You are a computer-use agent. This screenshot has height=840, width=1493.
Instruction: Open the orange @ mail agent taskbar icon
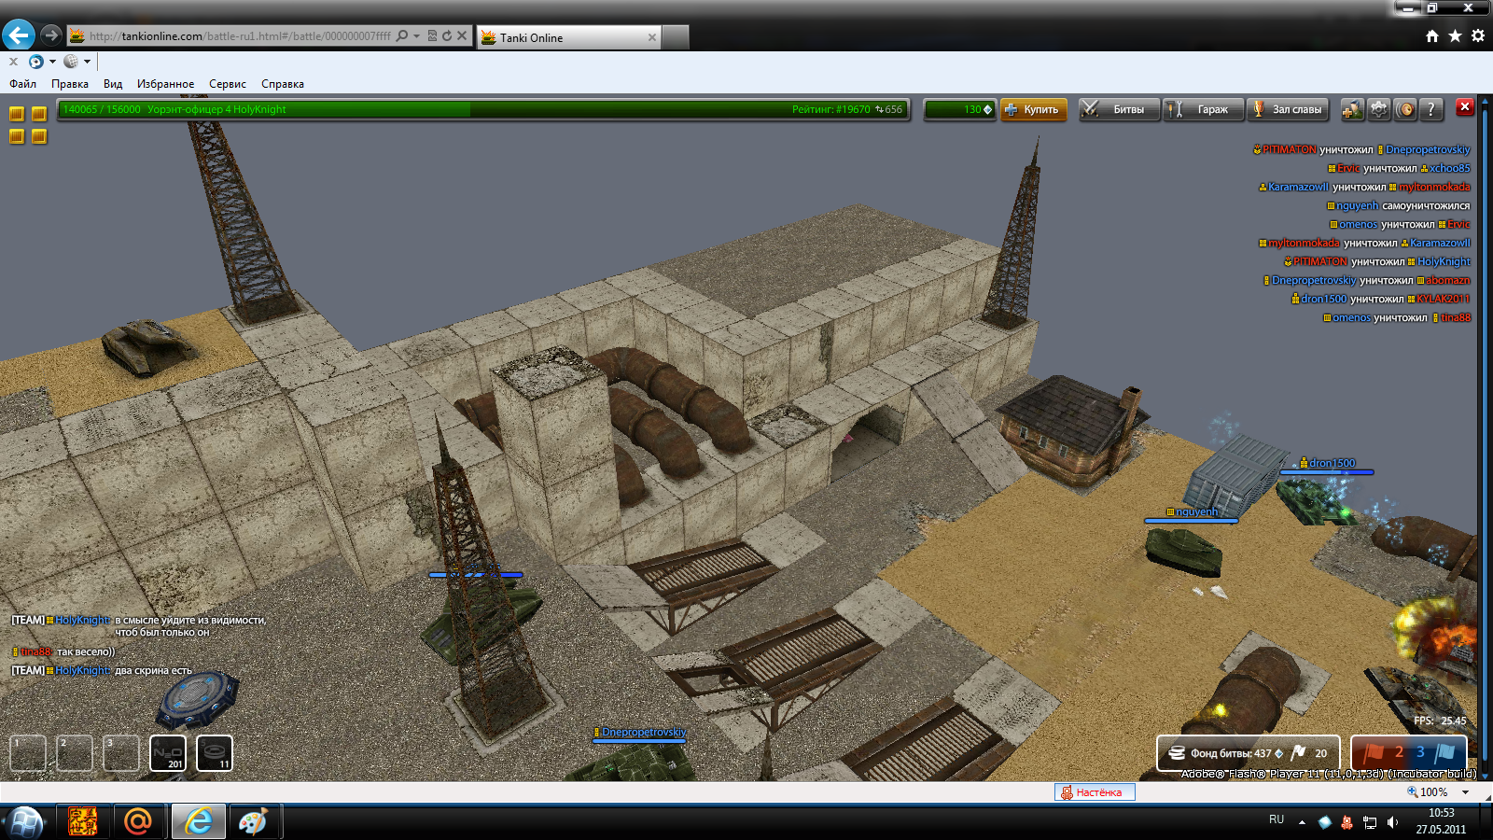[x=137, y=821]
